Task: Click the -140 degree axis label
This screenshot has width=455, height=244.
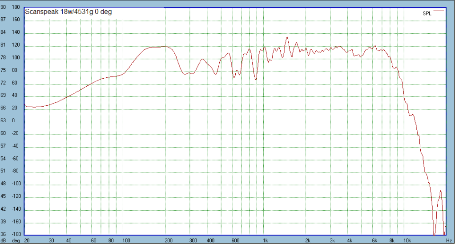Action: click(x=16, y=209)
